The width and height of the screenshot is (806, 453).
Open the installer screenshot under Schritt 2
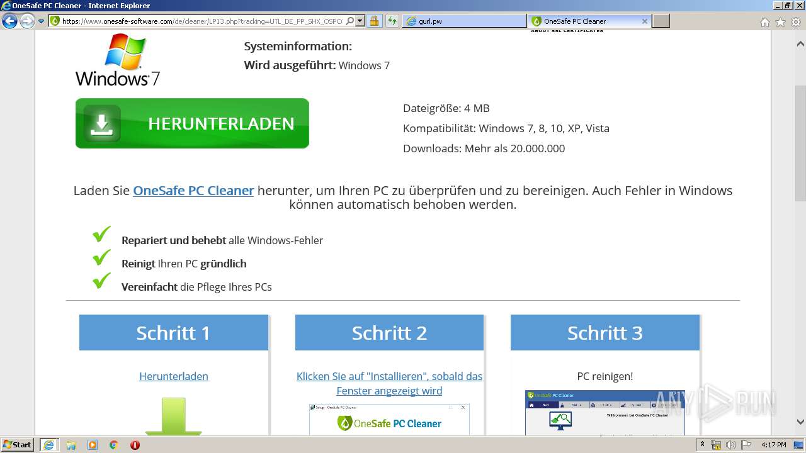[389, 420]
